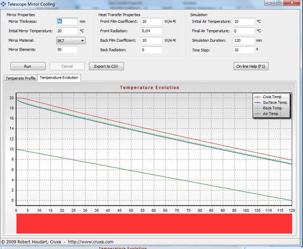This screenshot has width=303, height=249.
Task: Click the Simulation group label
Action: pyautogui.click(x=198, y=15)
